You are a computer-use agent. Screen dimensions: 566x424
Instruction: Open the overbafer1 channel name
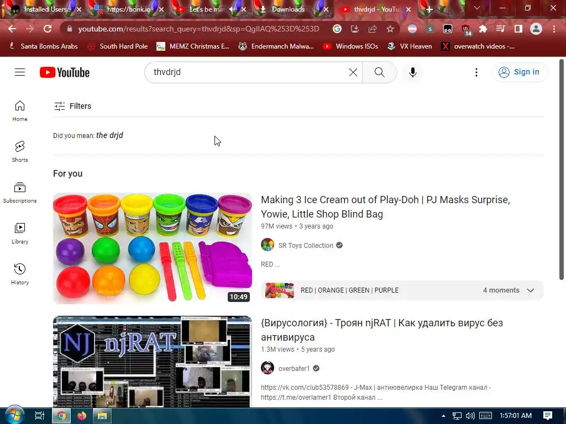click(x=294, y=368)
